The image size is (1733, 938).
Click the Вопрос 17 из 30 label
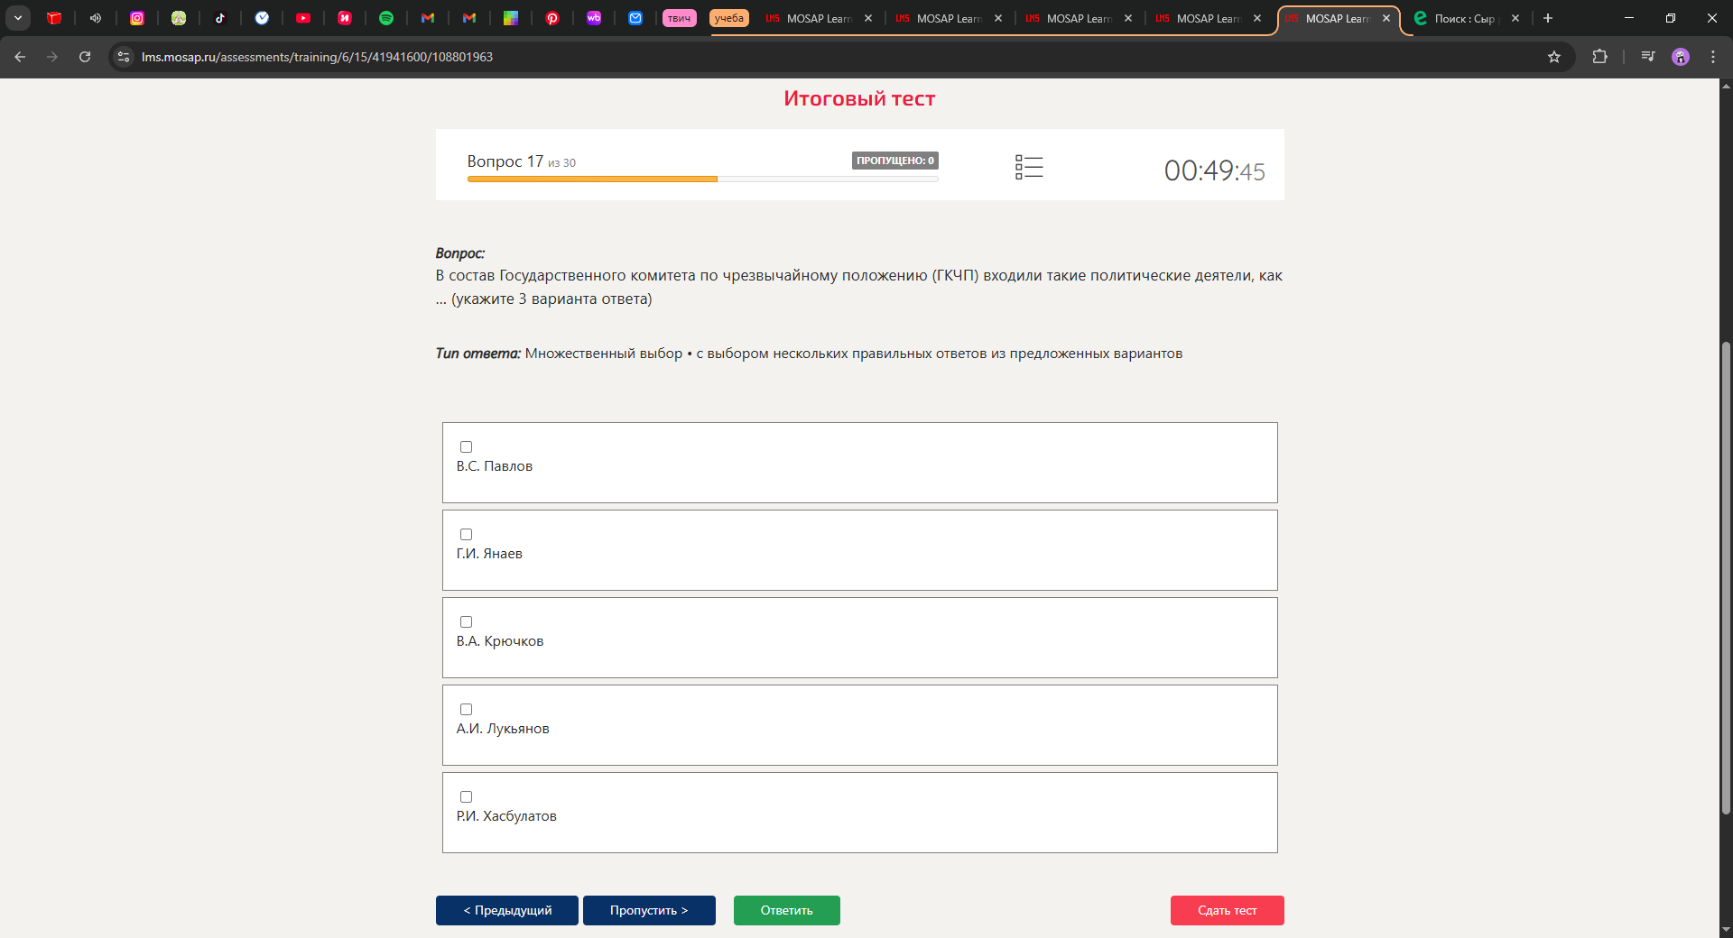[521, 161]
